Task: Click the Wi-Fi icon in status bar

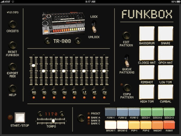Action: click(13, 2)
